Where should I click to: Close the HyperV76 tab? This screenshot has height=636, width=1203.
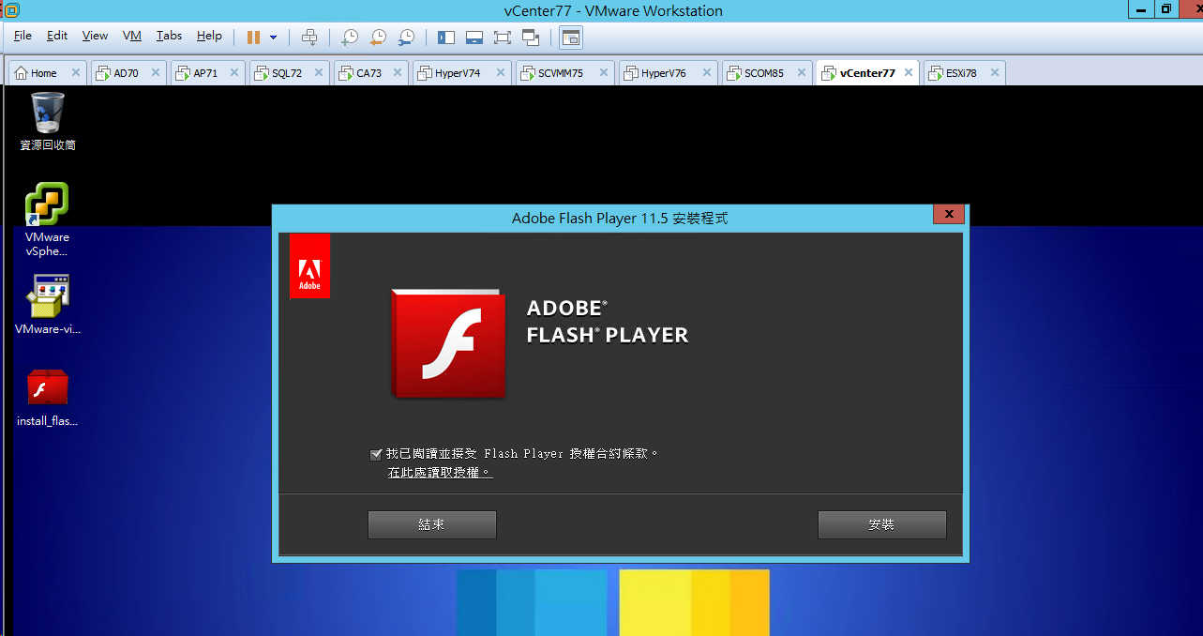[x=706, y=72]
